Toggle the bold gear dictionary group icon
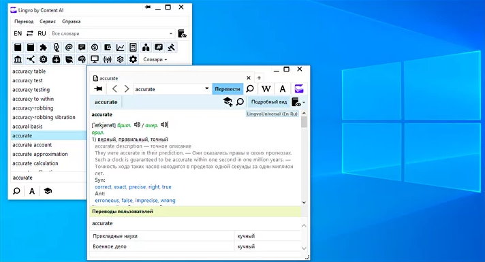Viewport: 485px width, 262px height. click(133, 59)
